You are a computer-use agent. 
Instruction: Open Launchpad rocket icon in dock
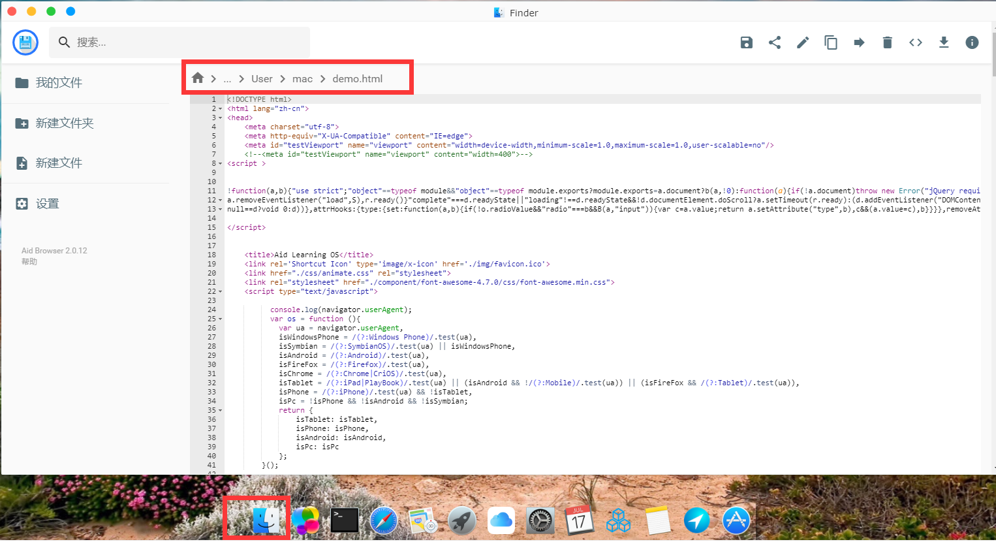[x=461, y=520]
